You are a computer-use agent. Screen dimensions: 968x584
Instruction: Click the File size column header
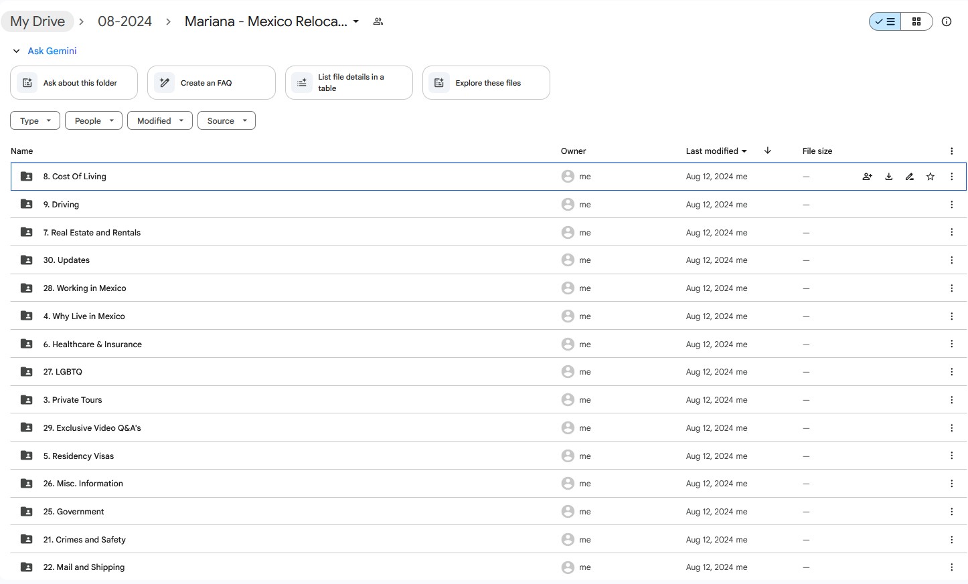[x=817, y=151]
